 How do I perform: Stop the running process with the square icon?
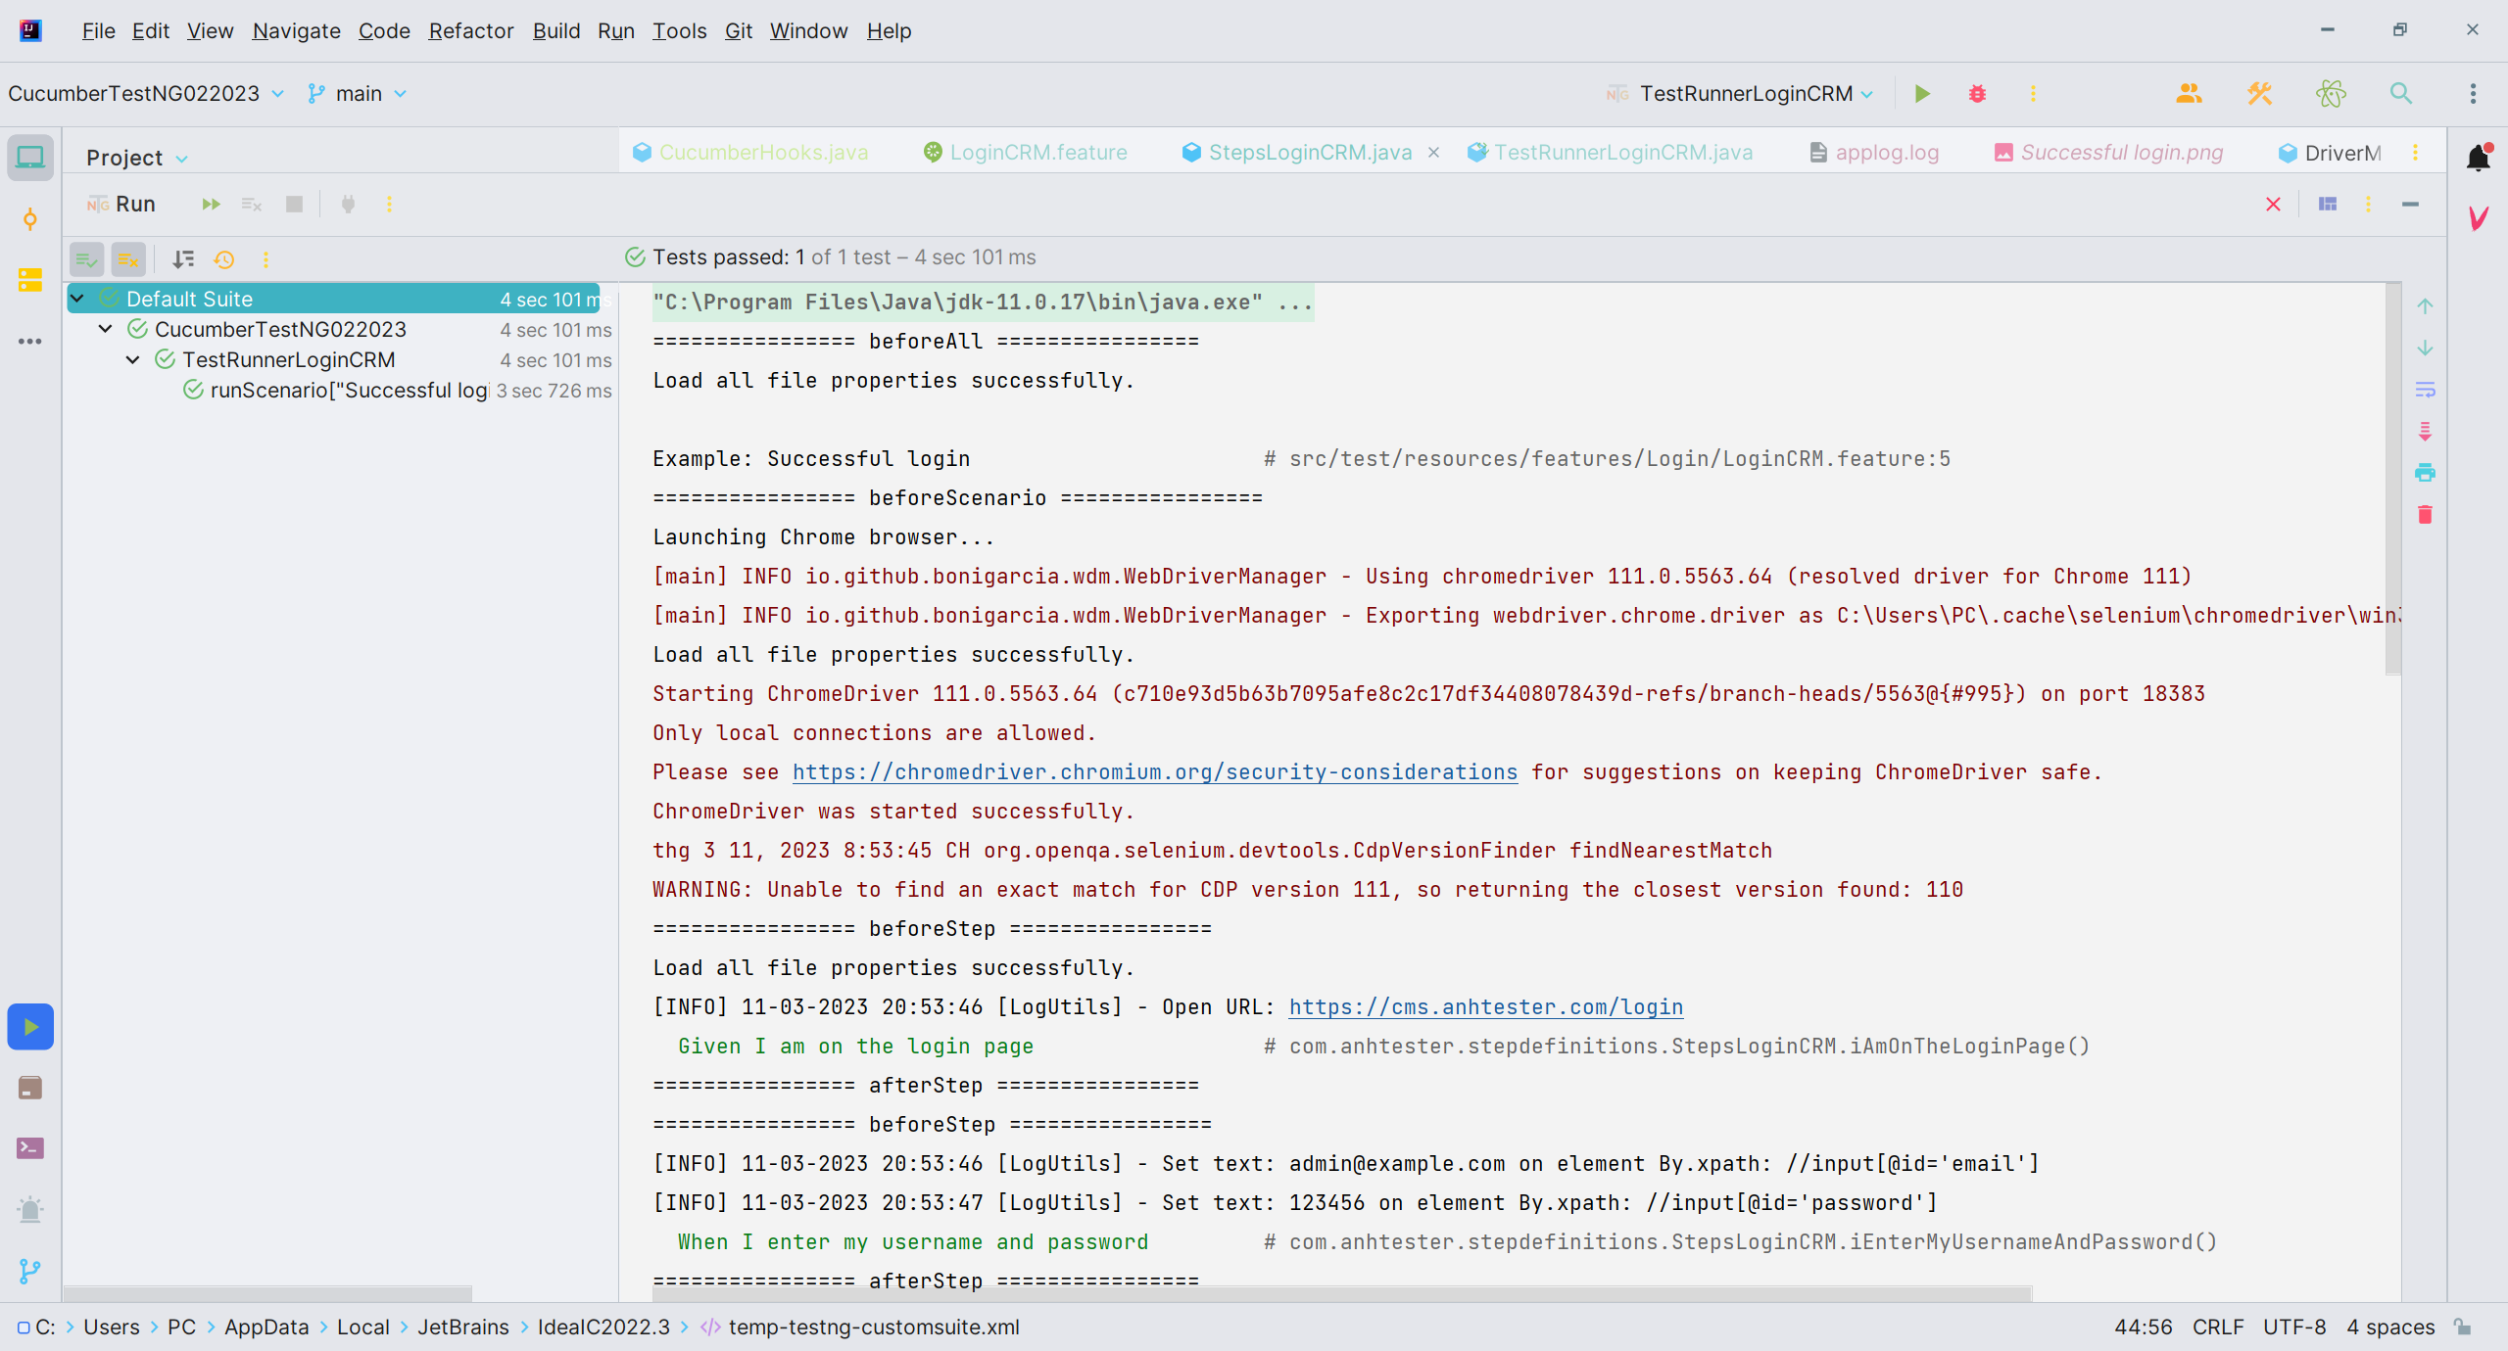pyautogui.click(x=294, y=205)
